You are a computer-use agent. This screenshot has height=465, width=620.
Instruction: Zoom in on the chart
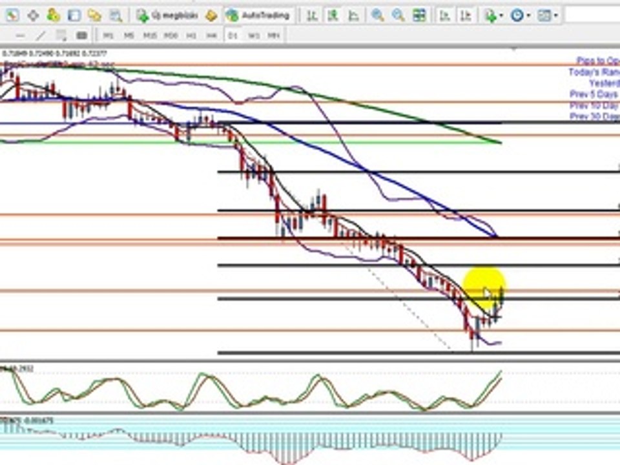(378, 15)
